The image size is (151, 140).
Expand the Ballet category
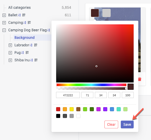pos(4,15)
